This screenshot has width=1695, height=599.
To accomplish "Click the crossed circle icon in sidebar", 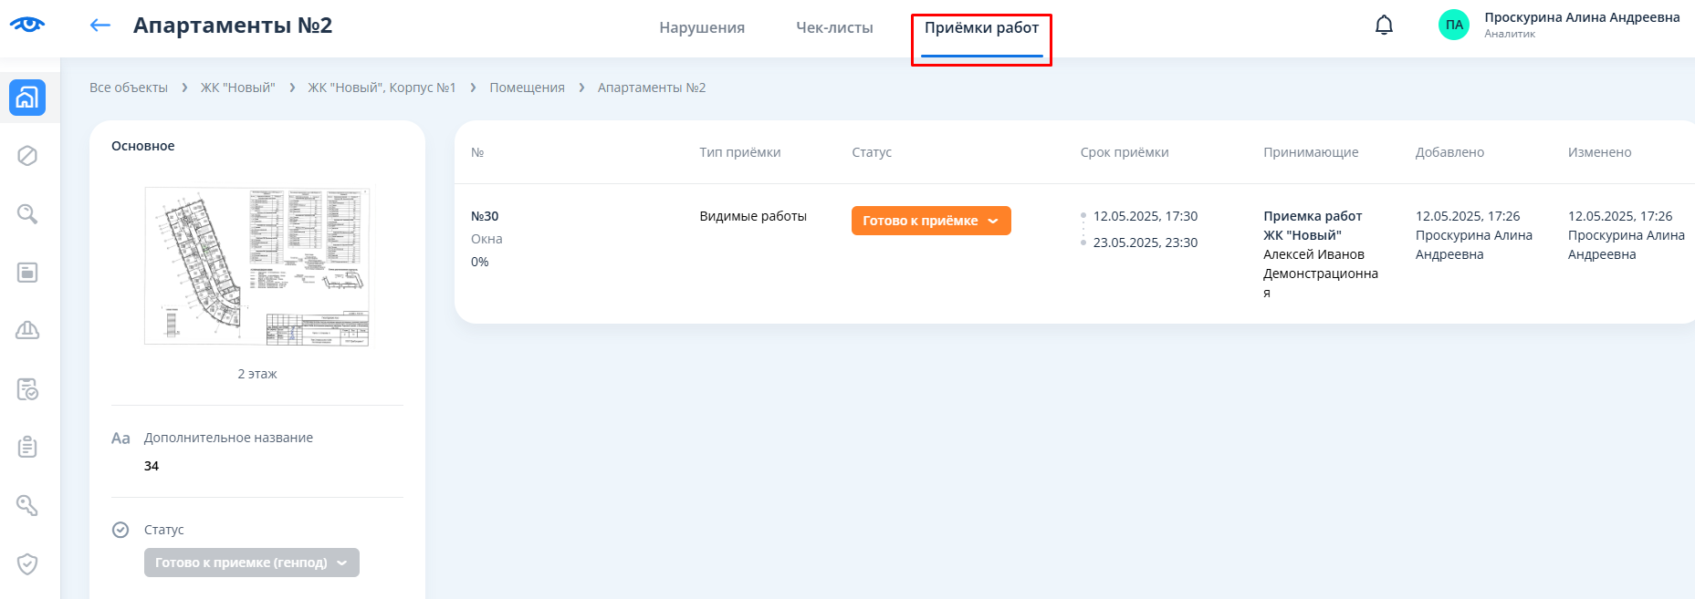I will click(x=27, y=156).
